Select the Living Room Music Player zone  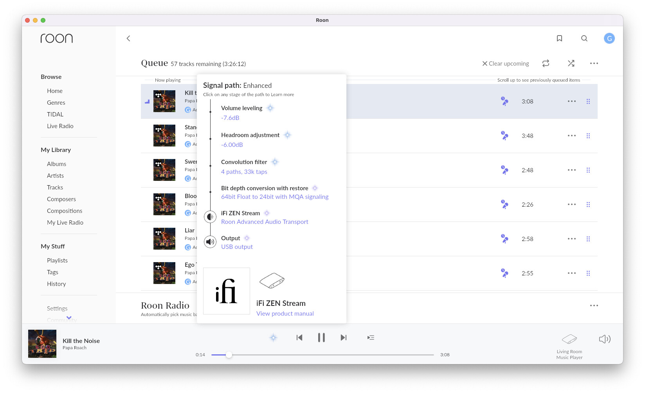tap(569, 347)
